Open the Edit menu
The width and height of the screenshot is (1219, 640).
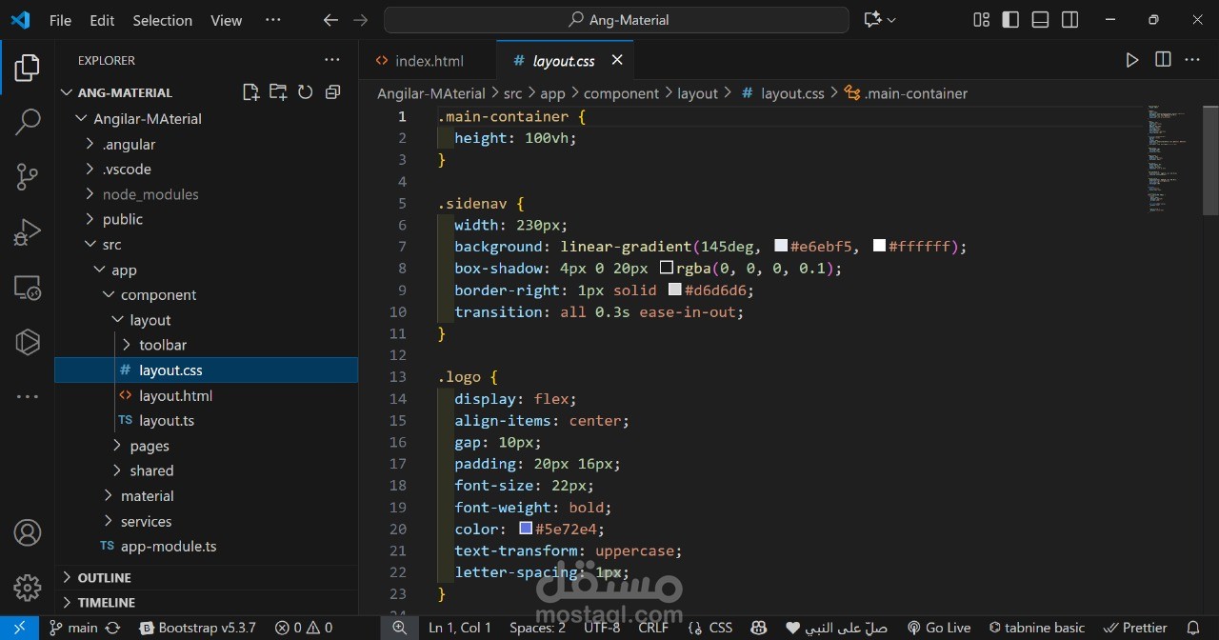pos(102,20)
